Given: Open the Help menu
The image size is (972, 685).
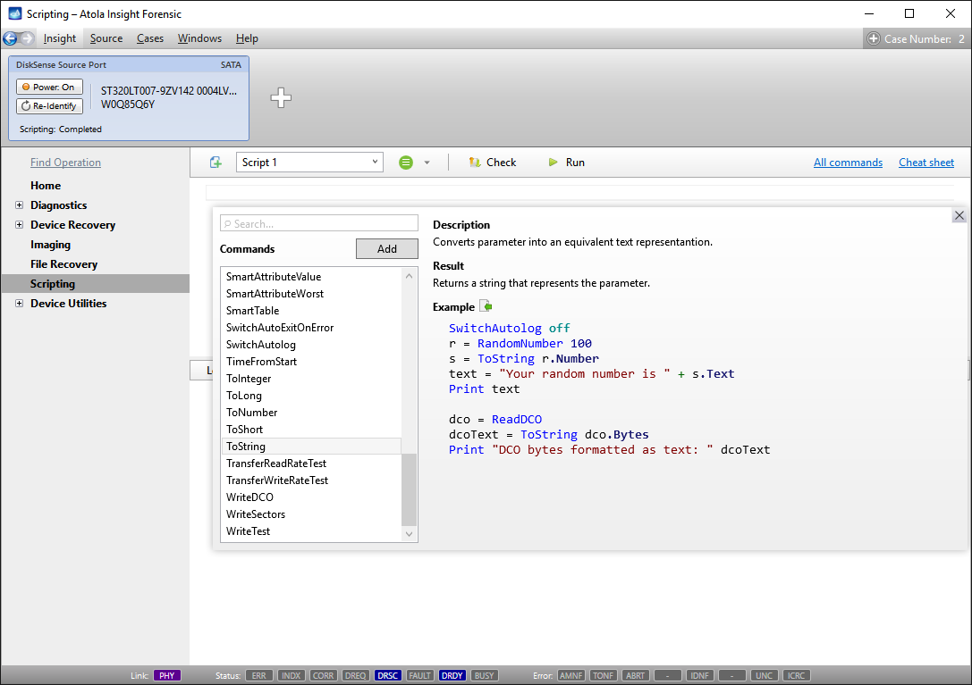Looking at the screenshot, I should click(x=247, y=38).
